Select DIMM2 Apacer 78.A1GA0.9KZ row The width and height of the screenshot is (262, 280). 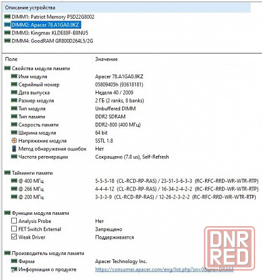click(x=43, y=25)
